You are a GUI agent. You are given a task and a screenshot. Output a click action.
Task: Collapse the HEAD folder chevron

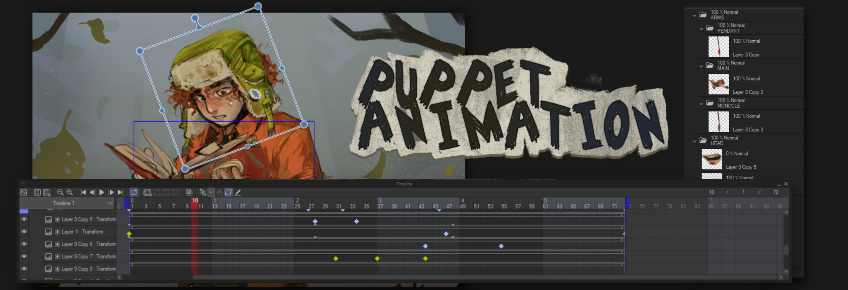694,141
